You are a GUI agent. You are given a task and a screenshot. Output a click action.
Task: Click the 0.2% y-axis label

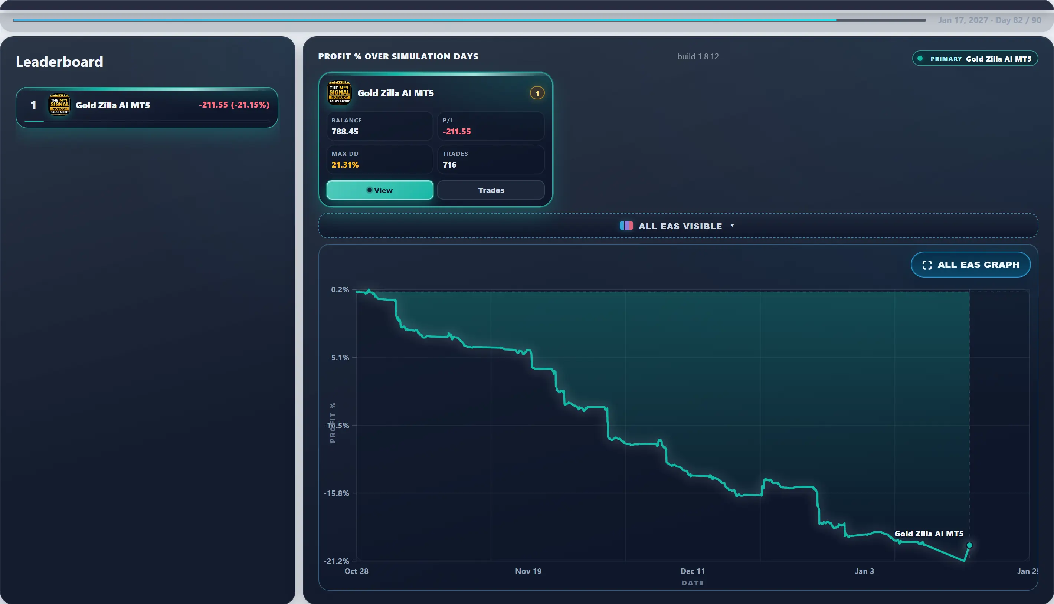click(x=340, y=289)
